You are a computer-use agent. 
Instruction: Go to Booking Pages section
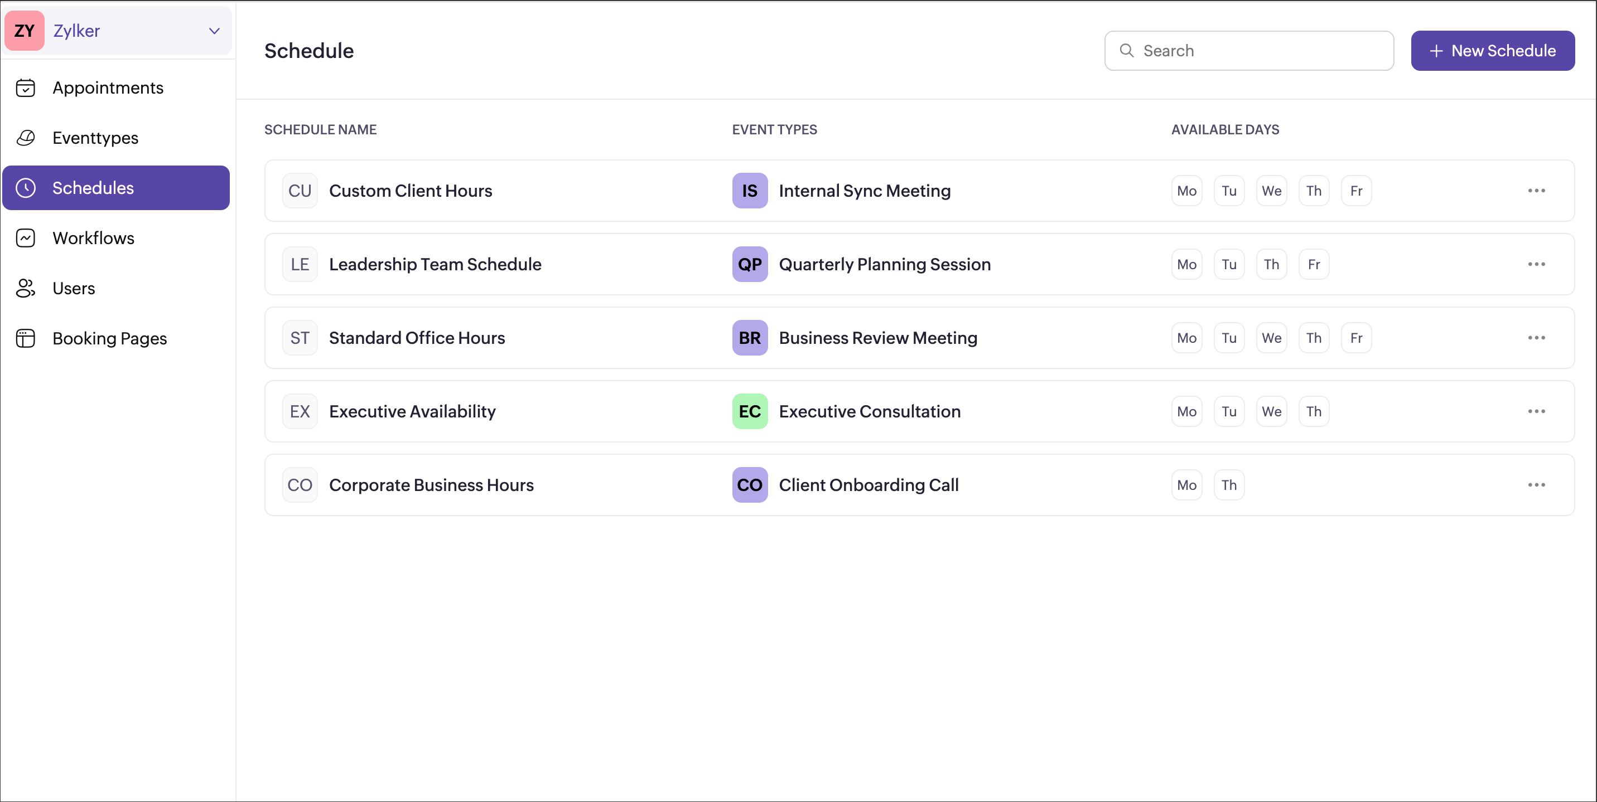tap(110, 339)
